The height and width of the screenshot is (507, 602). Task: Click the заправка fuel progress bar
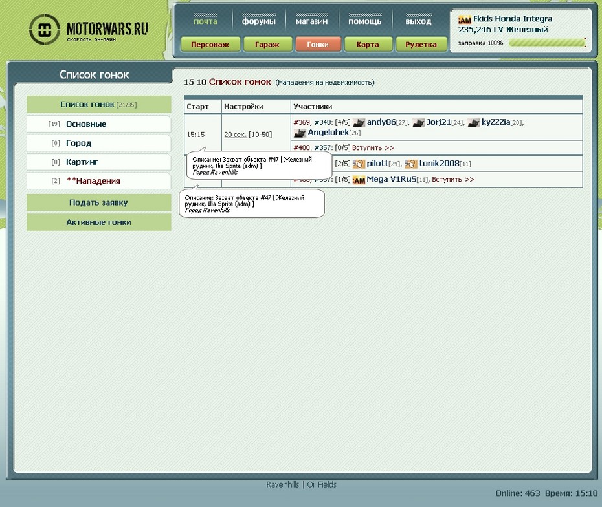point(546,43)
